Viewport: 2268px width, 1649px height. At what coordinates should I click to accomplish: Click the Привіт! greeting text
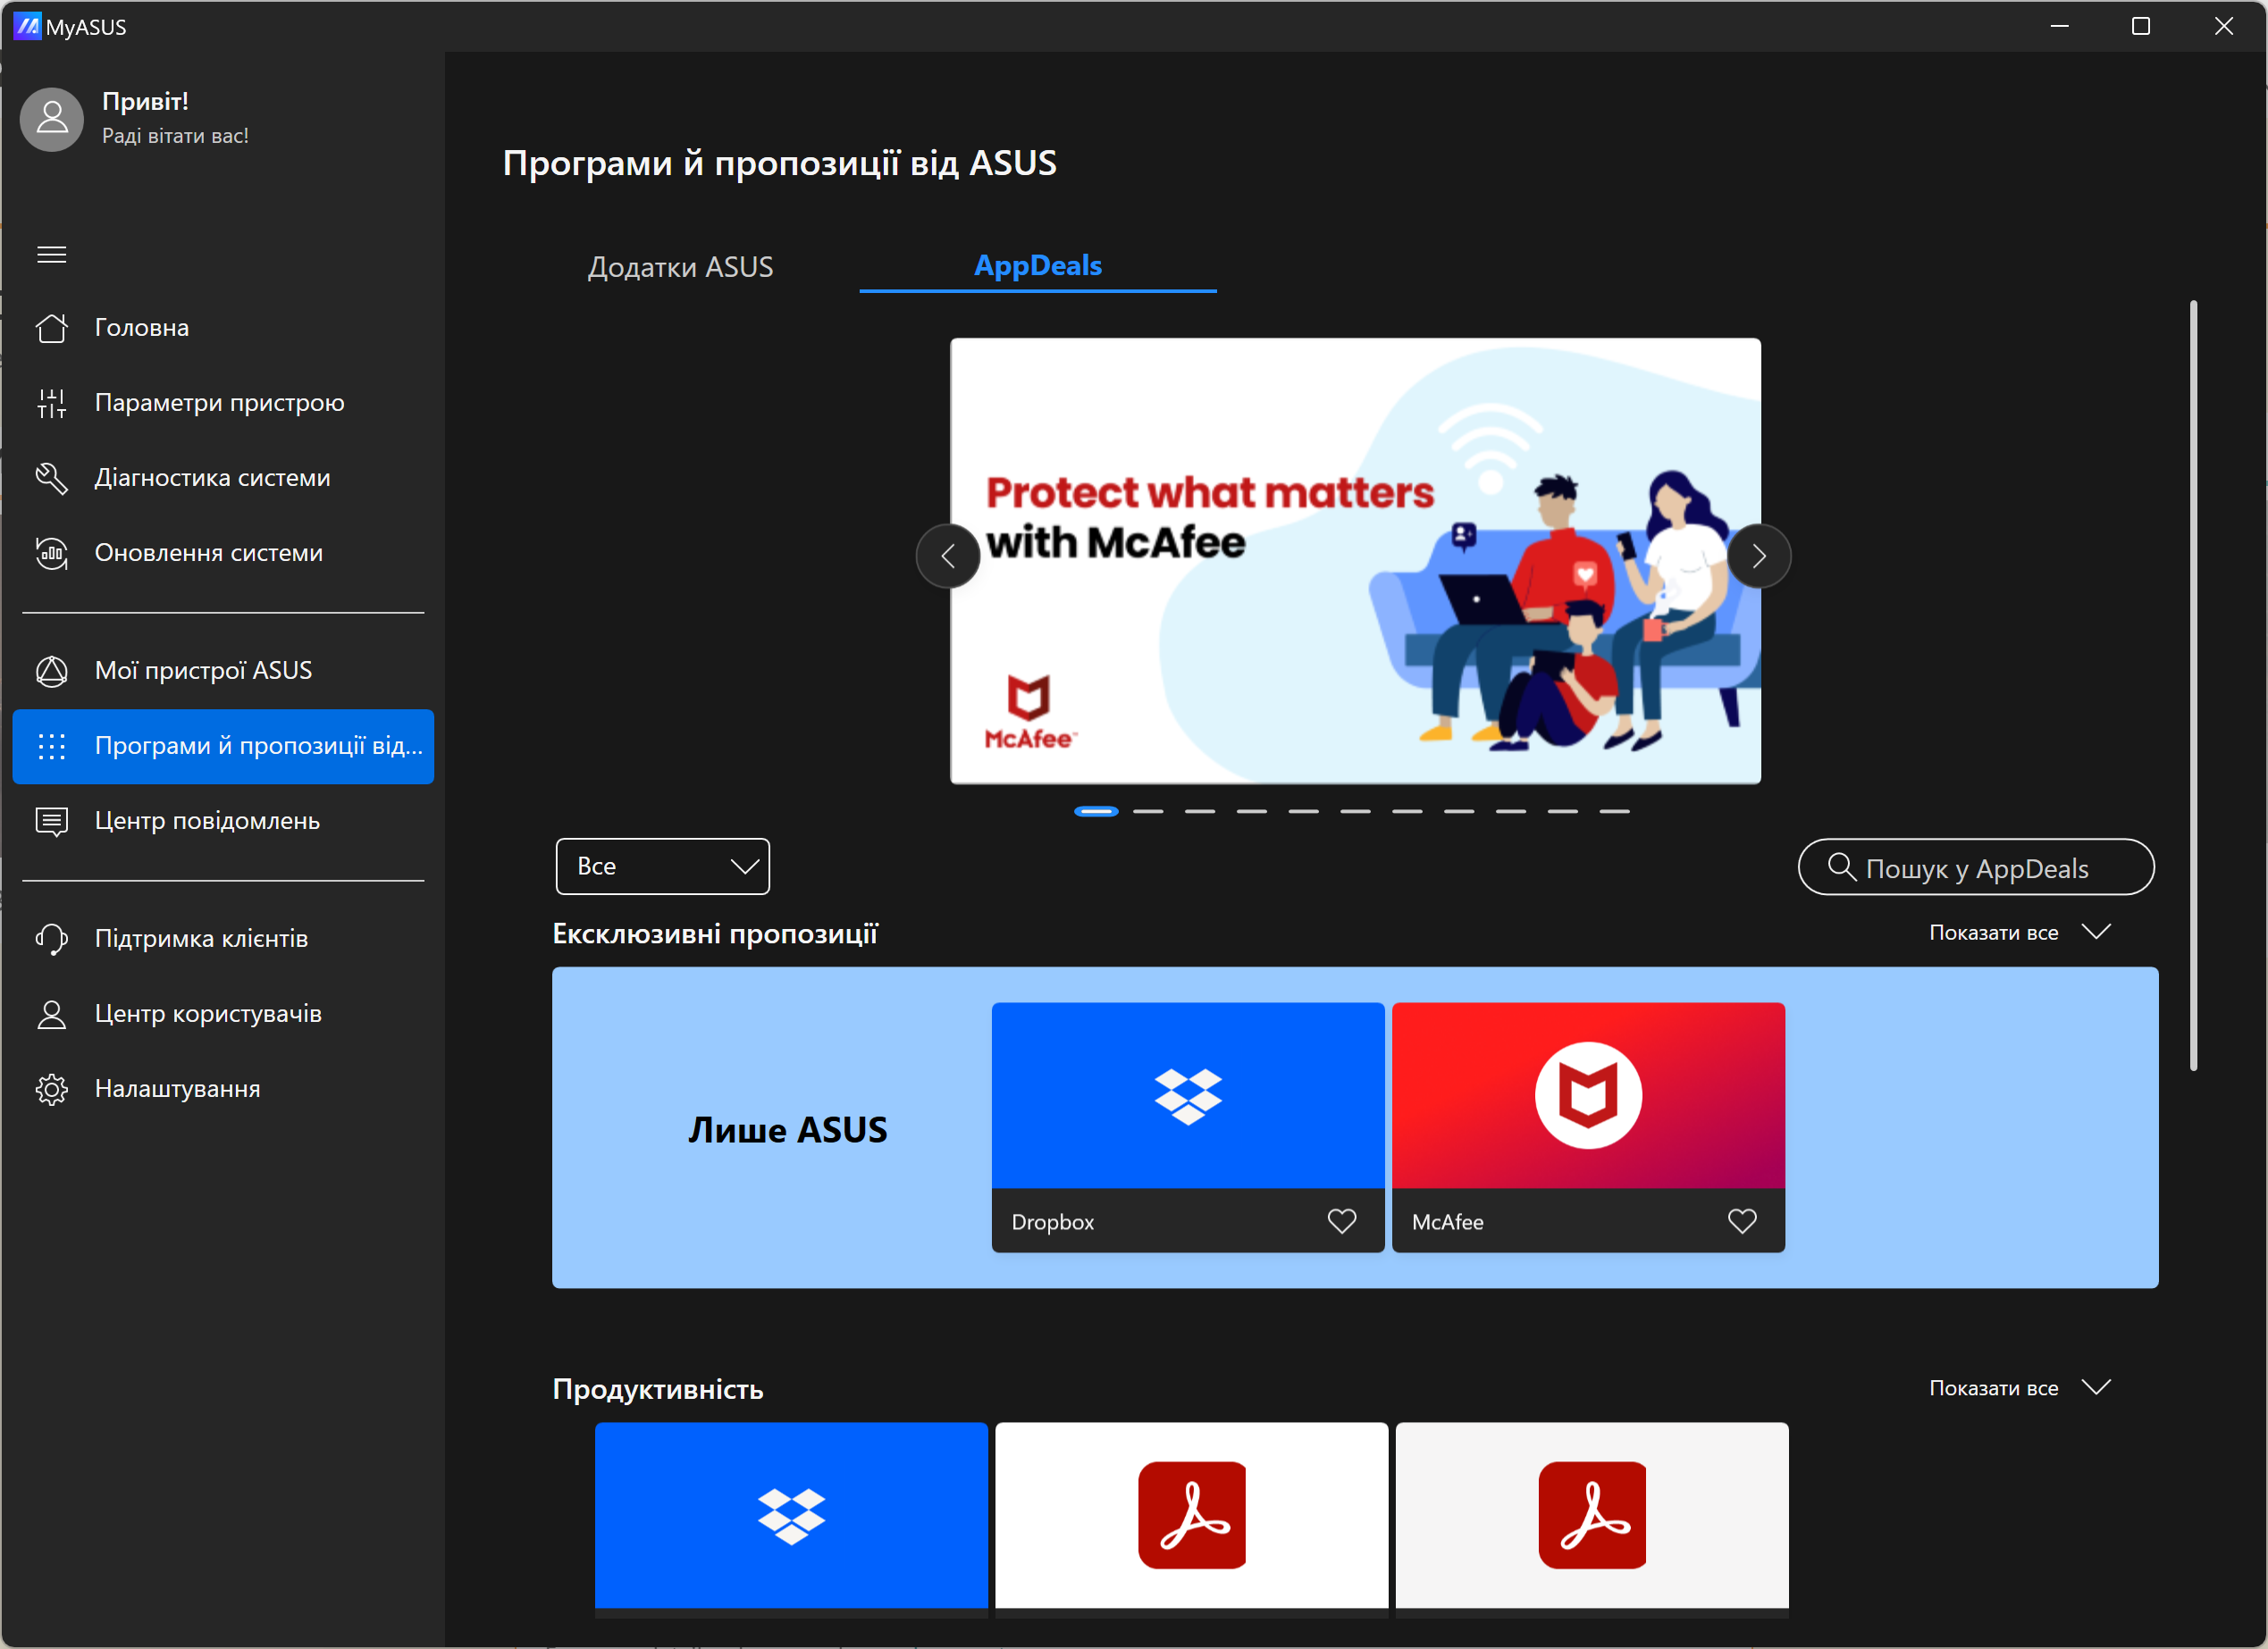click(x=145, y=102)
